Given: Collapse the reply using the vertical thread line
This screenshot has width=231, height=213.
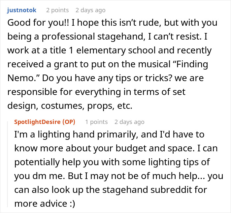Looking at the screenshot, I should 8,164.
